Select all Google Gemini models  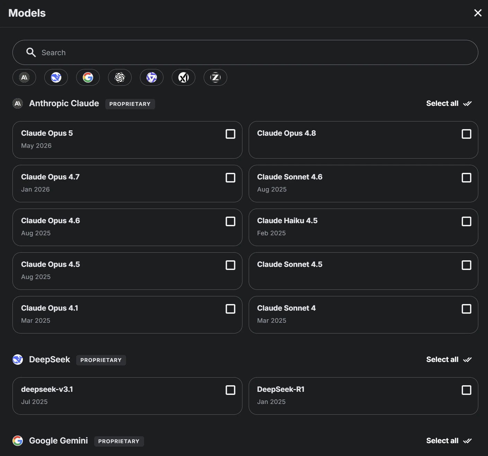pyautogui.click(x=449, y=441)
